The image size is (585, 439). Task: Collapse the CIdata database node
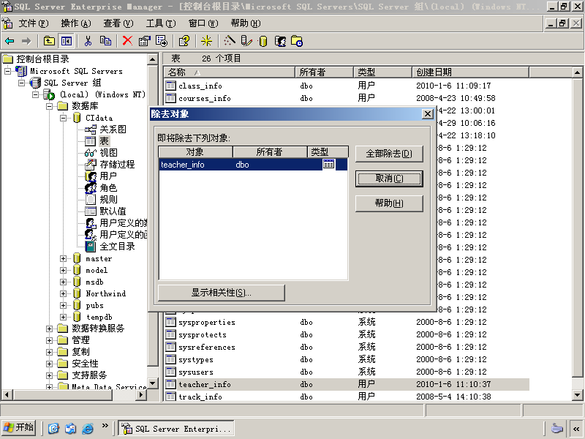click(x=63, y=118)
